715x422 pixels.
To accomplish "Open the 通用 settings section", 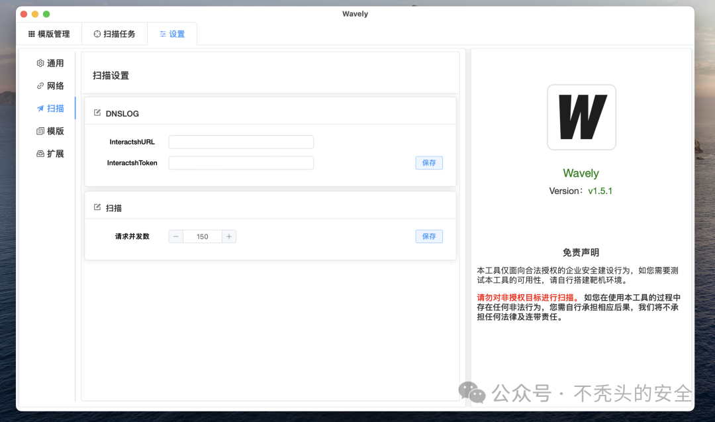I will tap(50, 63).
